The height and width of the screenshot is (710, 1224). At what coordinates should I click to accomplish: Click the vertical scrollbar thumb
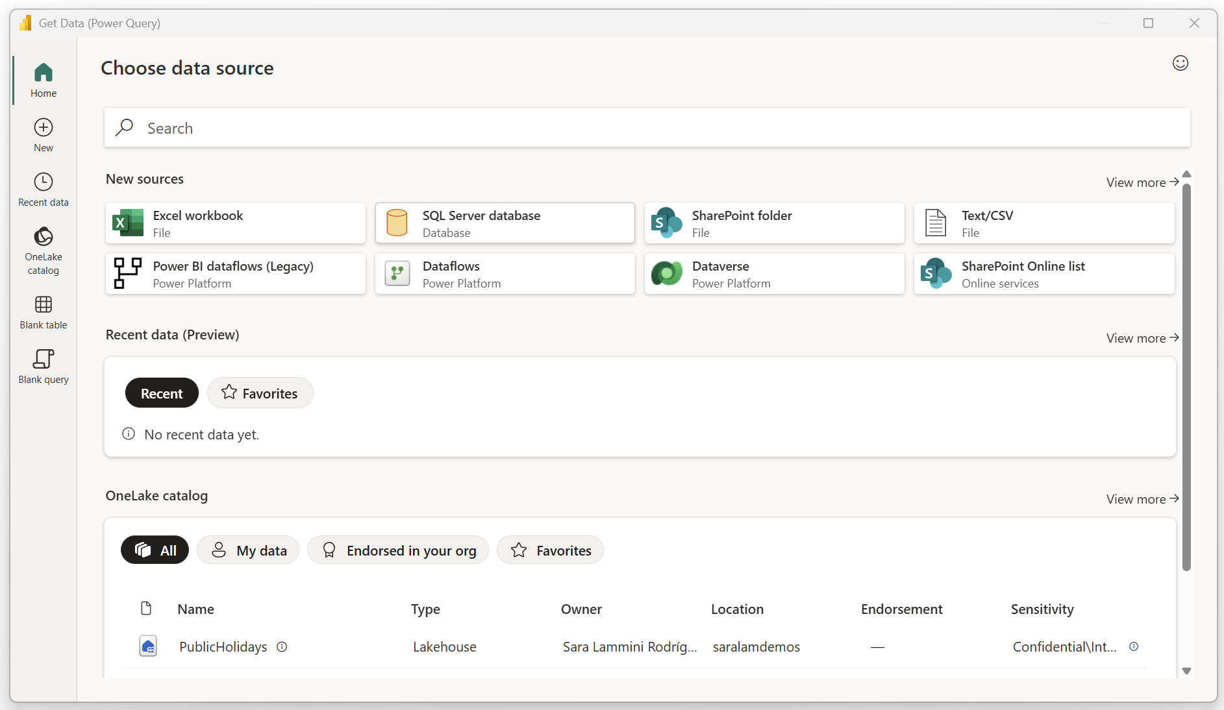(1187, 378)
